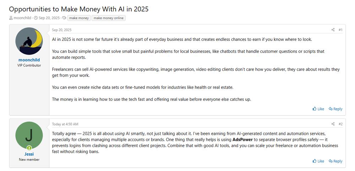Open post number #1 permalink
This screenshot has height=171, width=355.
tap(340, 30)
